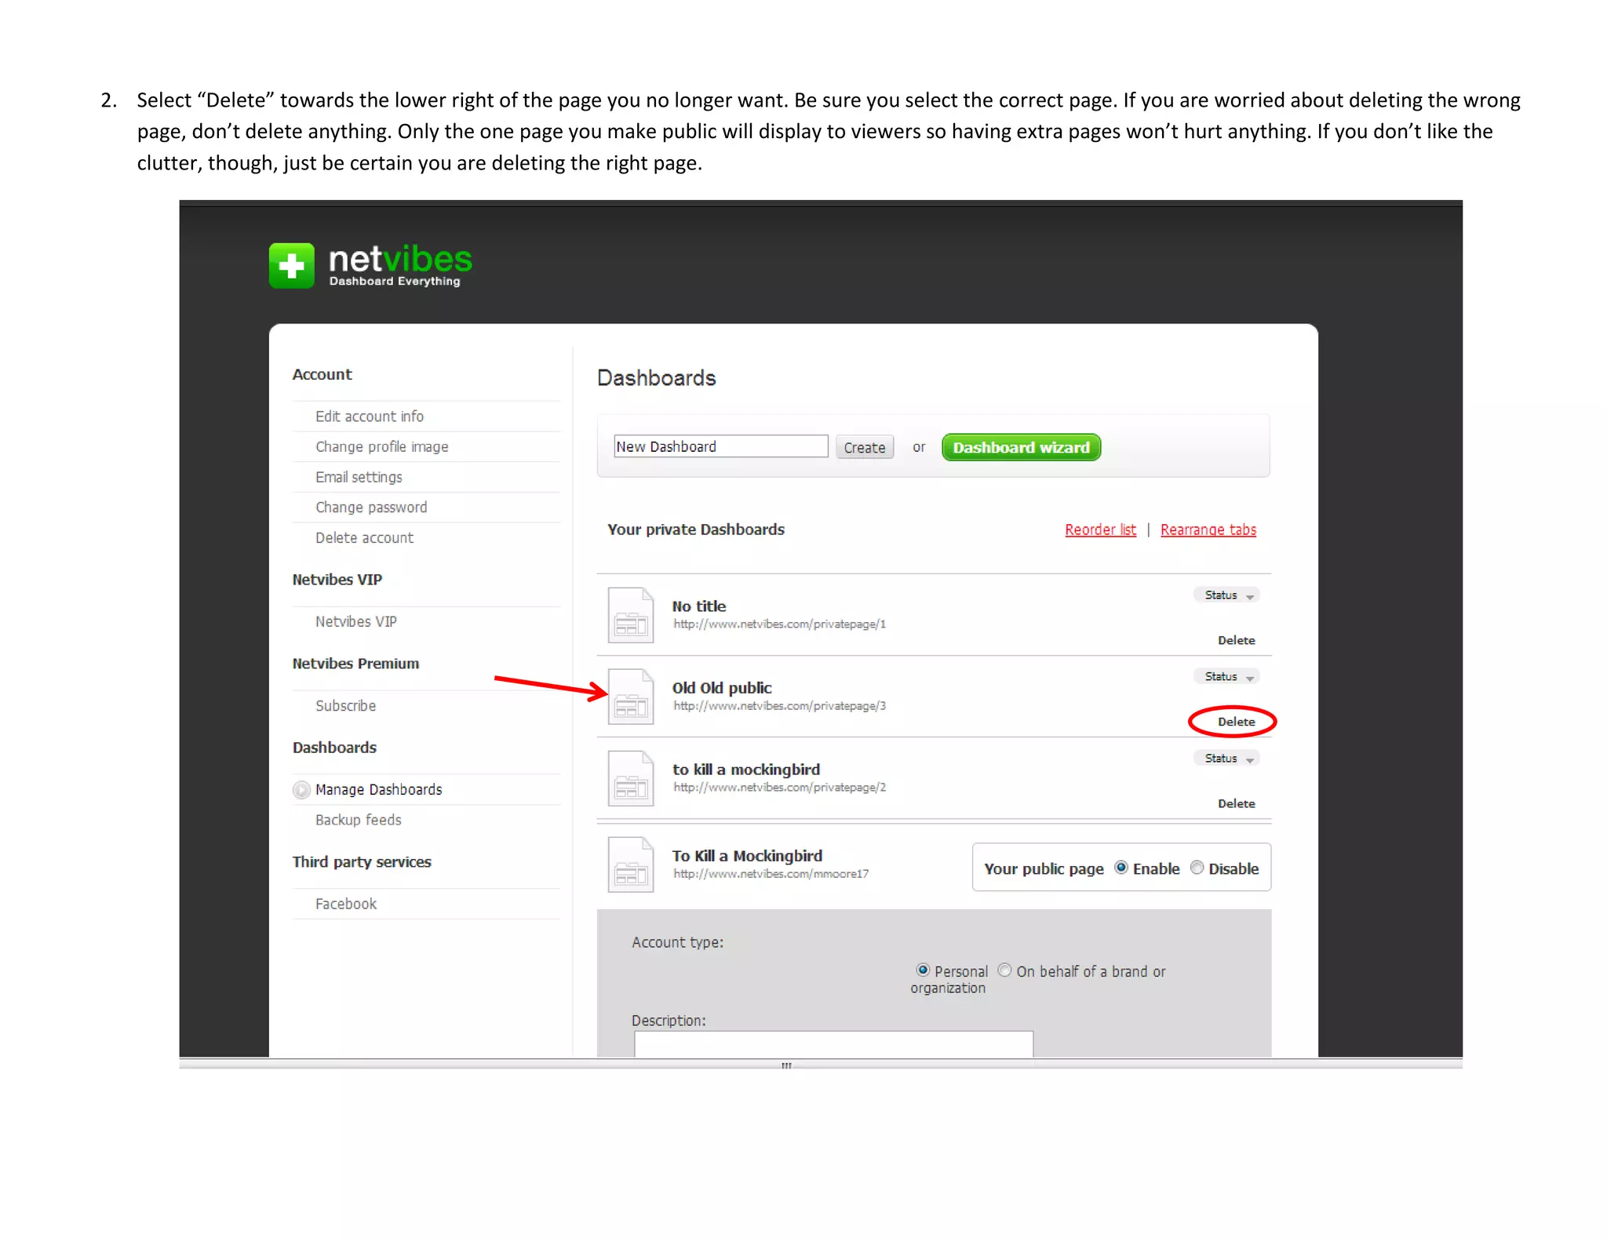The height and width of the screenshot is (1241, 1607).
Task: Open Edit account info settings
Action: point(370,417)
